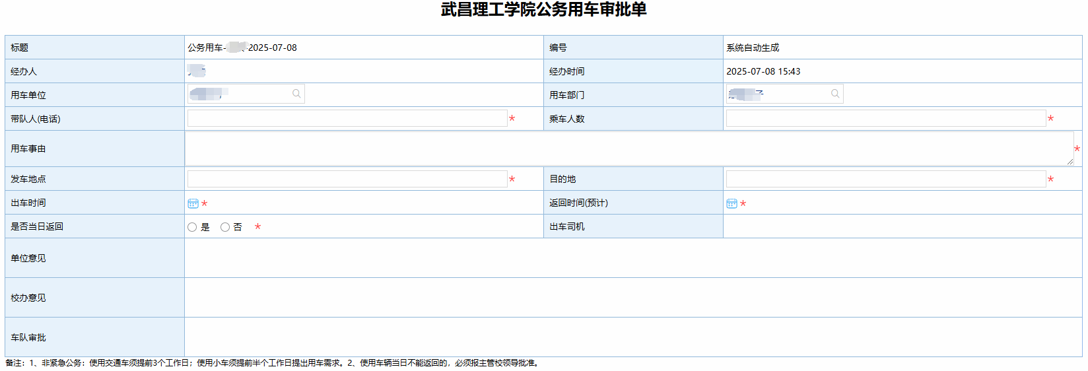Click the 经办时间 value 2025-07-08 15:43

763,71
